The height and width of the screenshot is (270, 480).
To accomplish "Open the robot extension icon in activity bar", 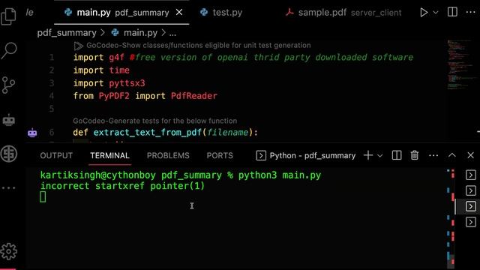I will (x=8, y=120).
